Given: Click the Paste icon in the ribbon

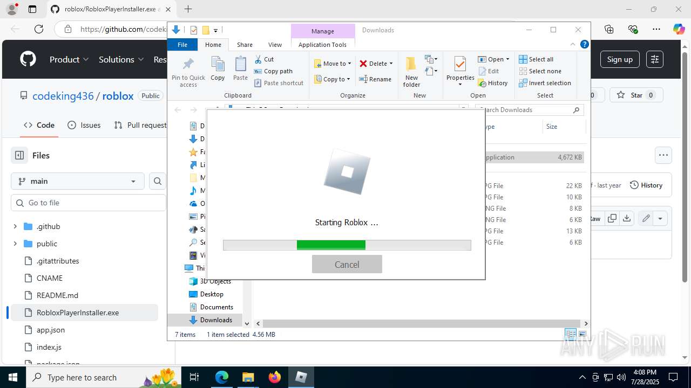Looking at the screenshot, I should click(x=240, y=68).
